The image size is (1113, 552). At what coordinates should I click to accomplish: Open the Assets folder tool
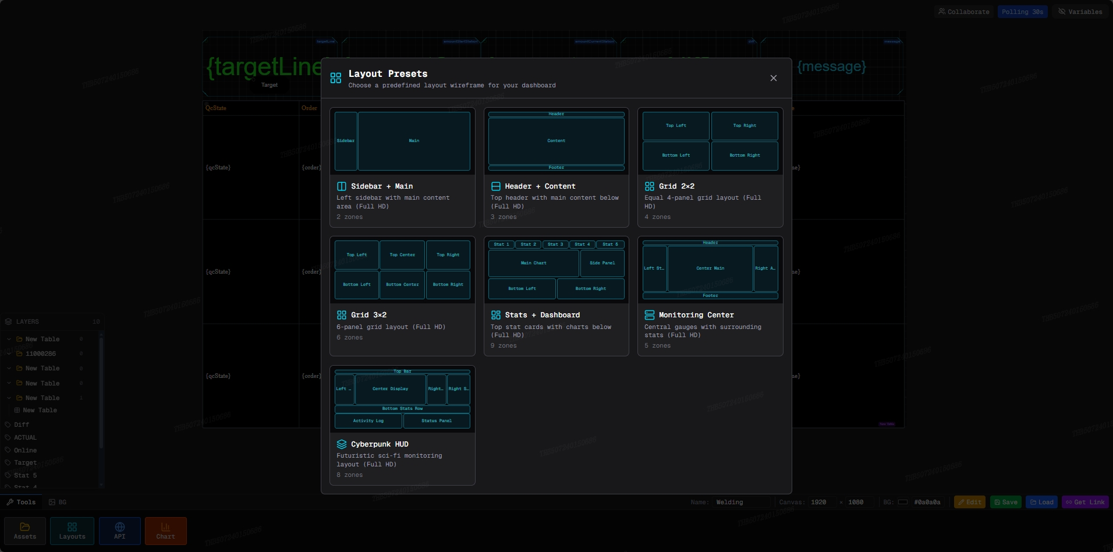coord(25,531)
